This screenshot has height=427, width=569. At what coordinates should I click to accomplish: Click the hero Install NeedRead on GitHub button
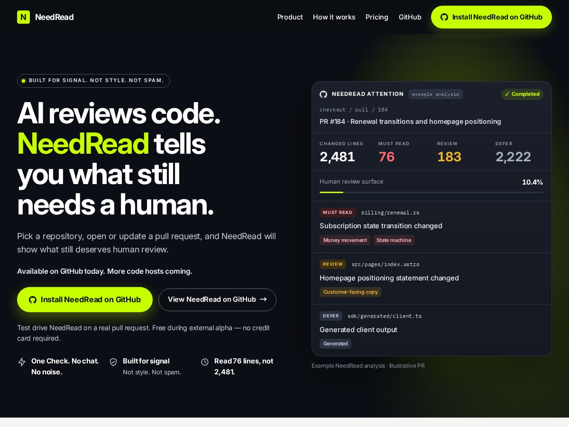pyautogui.click(x=85, y=299)
